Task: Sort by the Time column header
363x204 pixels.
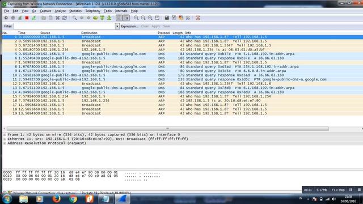Action: pos(22,33)
